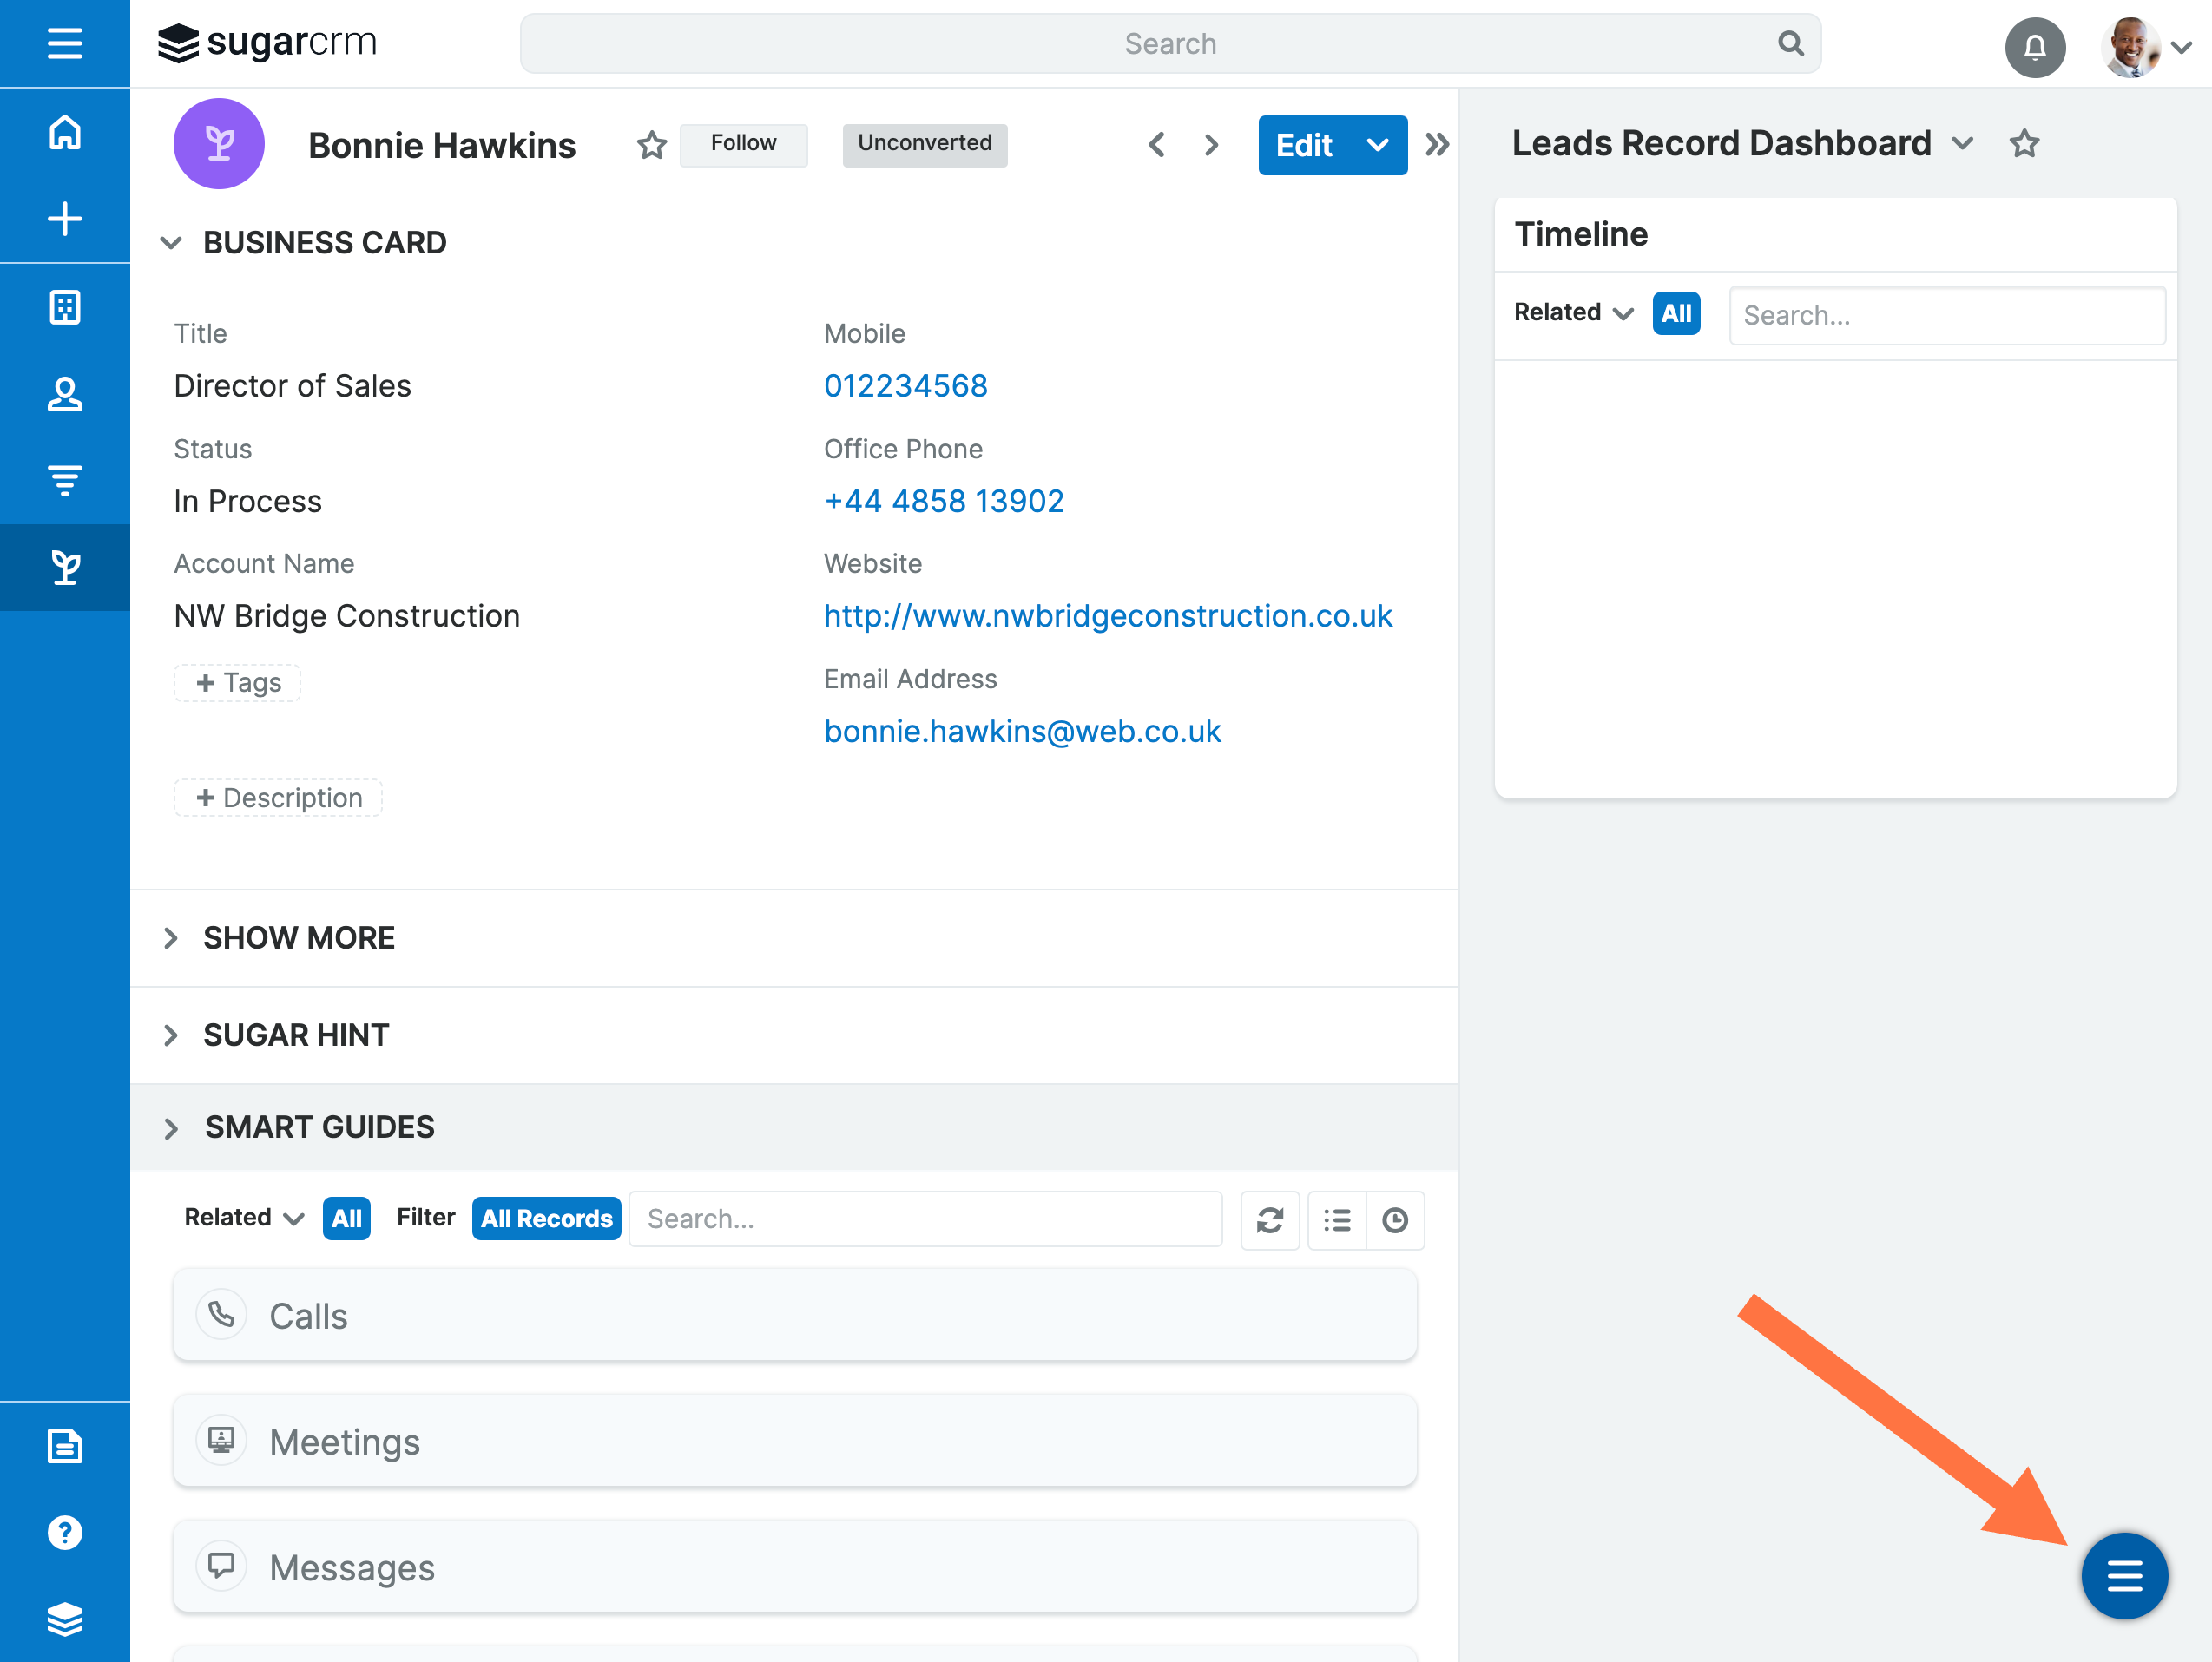The height and width of the screenshot is (1662, 2212).
Task: Open the hamburger navigation menu at top left
Action: pyautogui.click(x=65, y=43)
